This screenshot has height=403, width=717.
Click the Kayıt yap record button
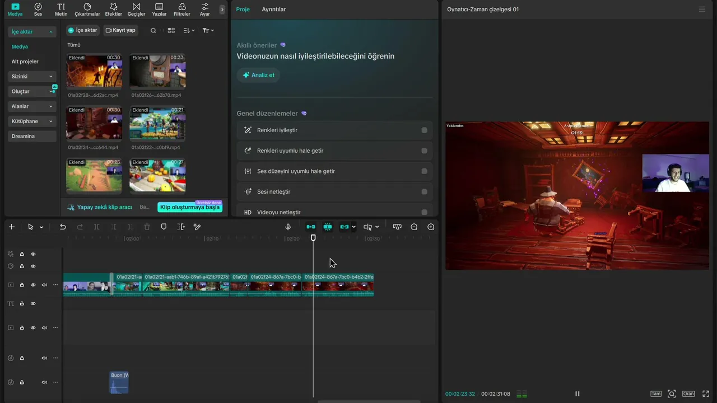tap(120, 30)
